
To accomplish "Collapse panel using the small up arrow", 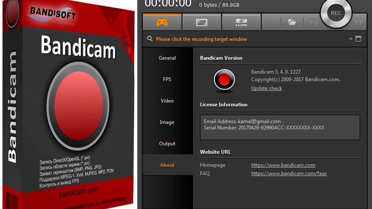I will [x=351, y=39].
